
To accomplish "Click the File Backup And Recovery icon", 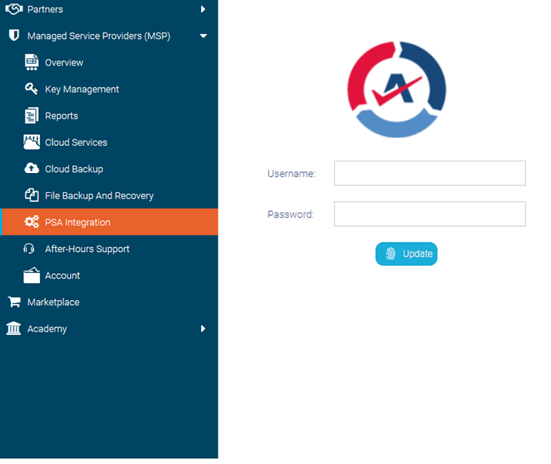I will coord(32,195).
